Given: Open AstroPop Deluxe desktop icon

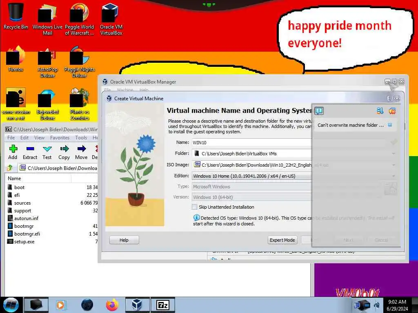Looking at the screenshot, I should point(47,62).
